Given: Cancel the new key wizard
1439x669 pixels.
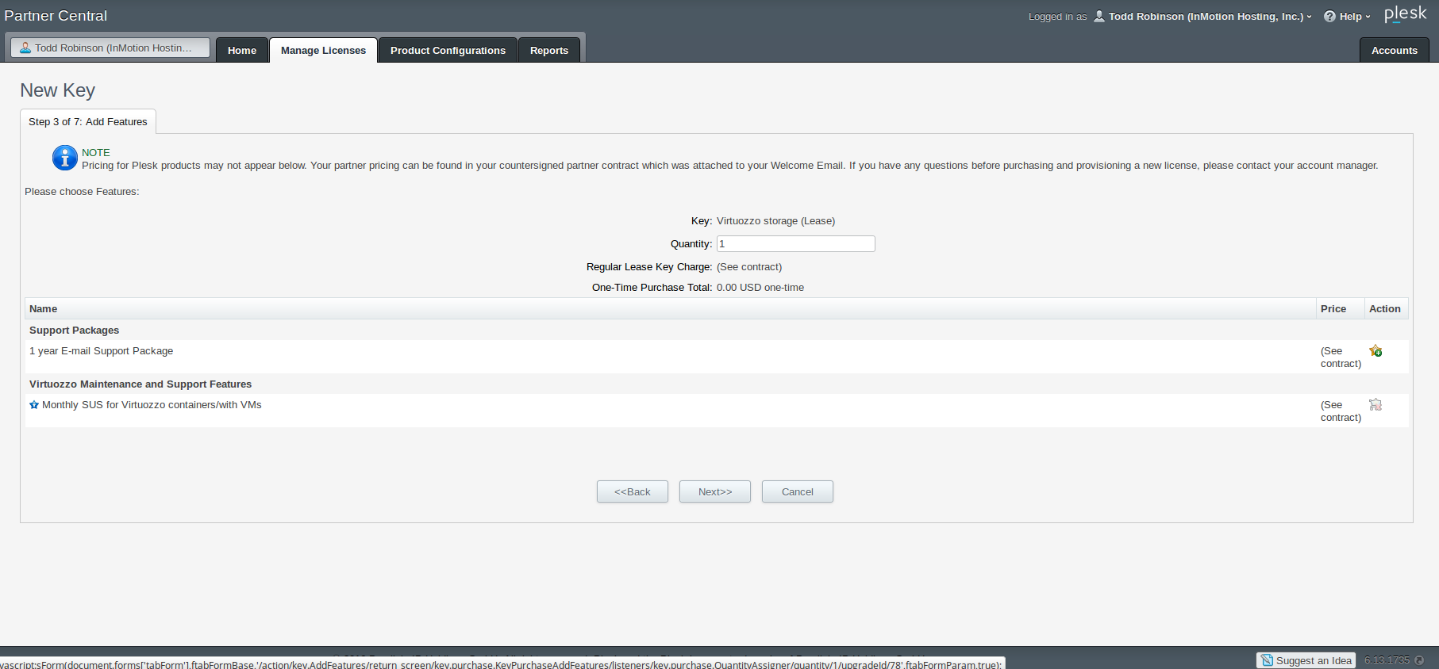Looking at the screenshot, I should click(x=797, y=491).
